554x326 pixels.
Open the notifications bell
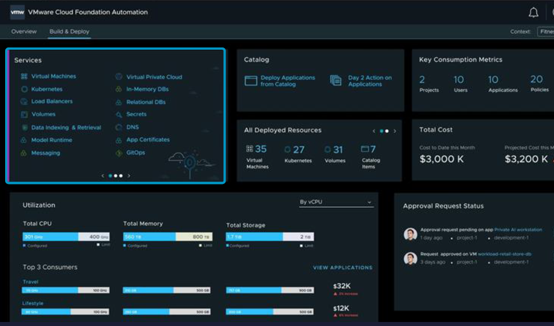pos(533,13)
